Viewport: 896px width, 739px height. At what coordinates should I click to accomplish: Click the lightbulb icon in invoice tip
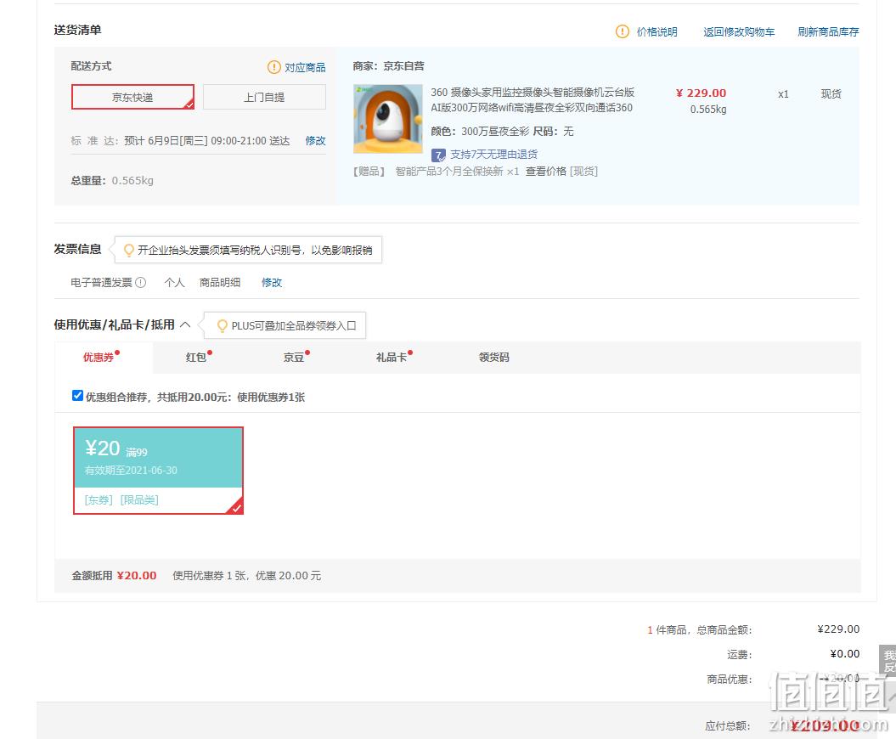click(x=129, y=251)
